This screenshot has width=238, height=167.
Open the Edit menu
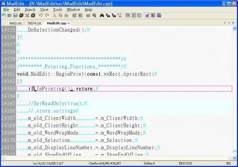click(x=17, y=10)
